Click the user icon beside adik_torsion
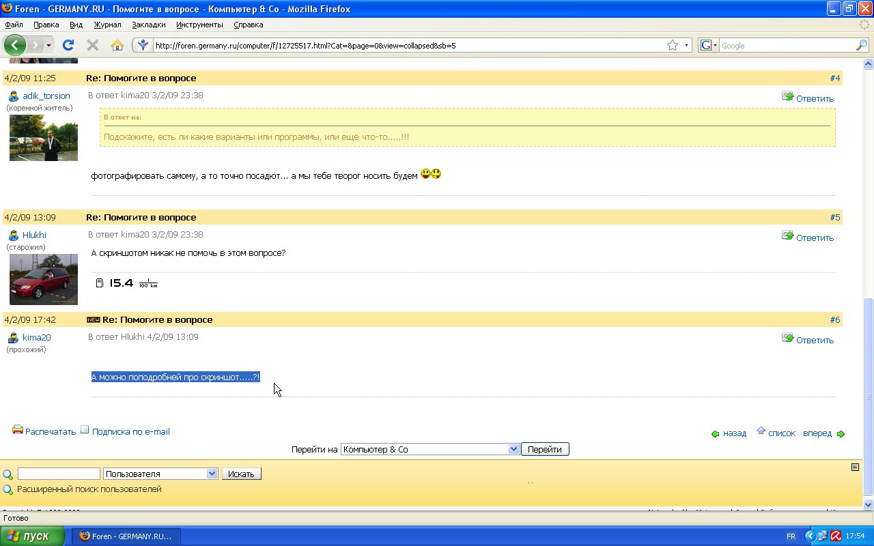 (x=14, y=96)
